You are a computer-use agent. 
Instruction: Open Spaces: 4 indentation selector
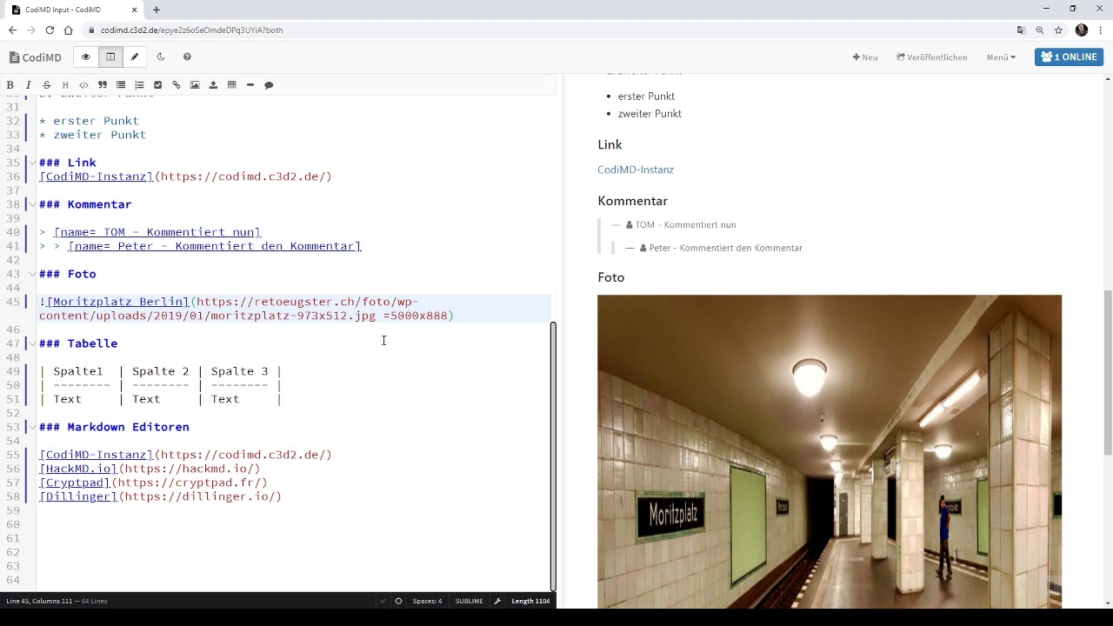coord(427,601)
